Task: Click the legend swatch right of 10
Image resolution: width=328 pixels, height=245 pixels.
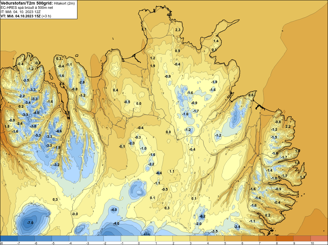Action: click(319, 238)
